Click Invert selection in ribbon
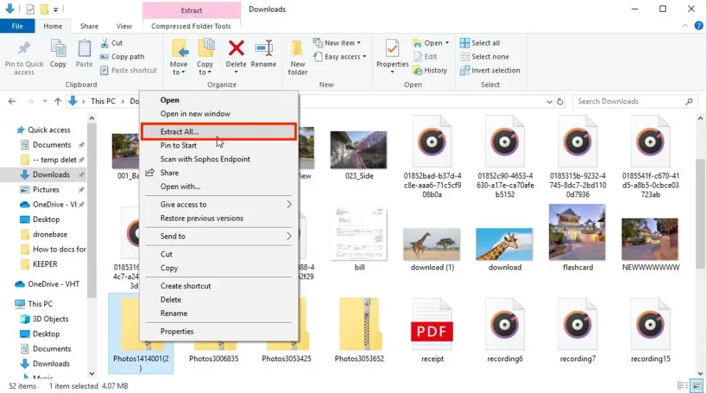Viewport: 707px width, 393px height. [x=490, y=70]
